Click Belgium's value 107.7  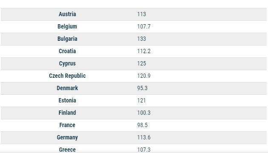tap(144, 26)
